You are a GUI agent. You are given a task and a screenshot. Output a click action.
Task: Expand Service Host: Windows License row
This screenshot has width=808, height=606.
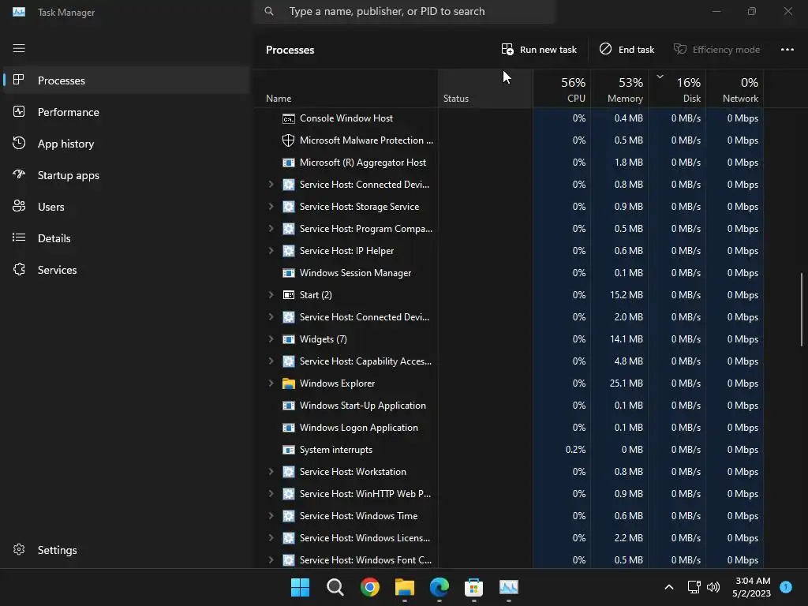pyautogui.click(x=271, y=538)
